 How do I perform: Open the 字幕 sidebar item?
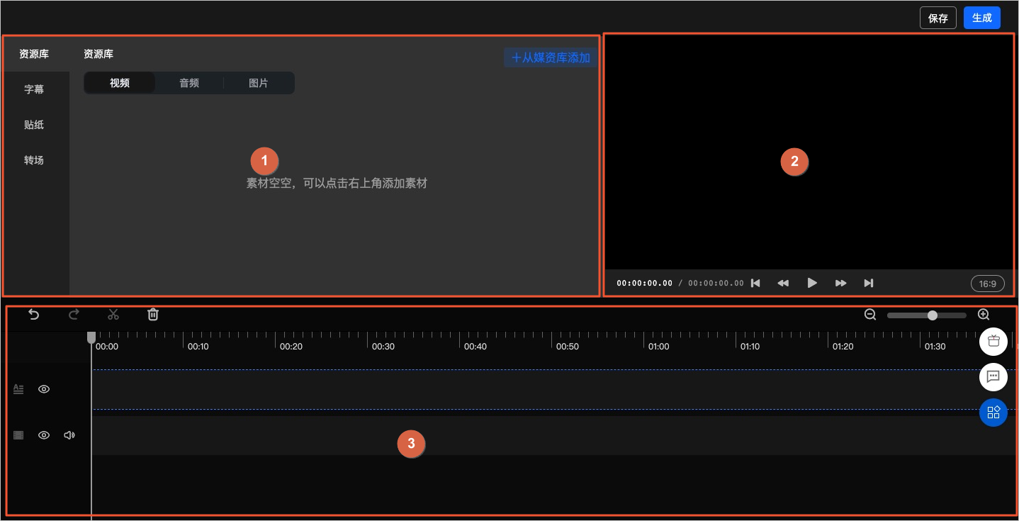point(34,89)
